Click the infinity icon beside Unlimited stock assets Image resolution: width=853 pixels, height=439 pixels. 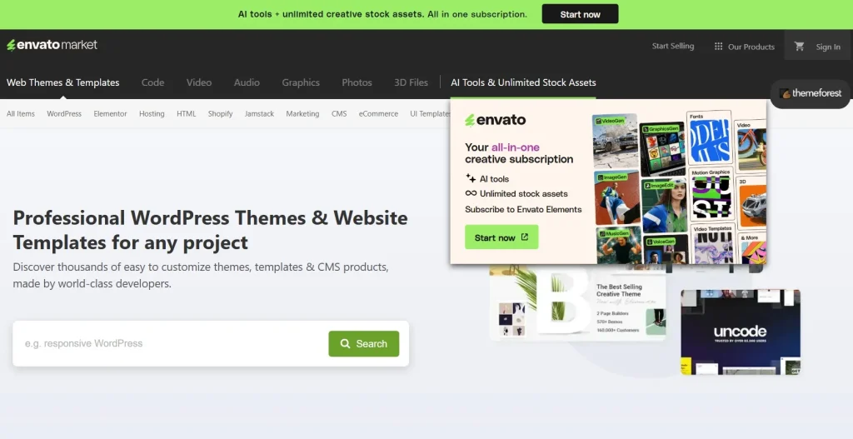point(471,193)
